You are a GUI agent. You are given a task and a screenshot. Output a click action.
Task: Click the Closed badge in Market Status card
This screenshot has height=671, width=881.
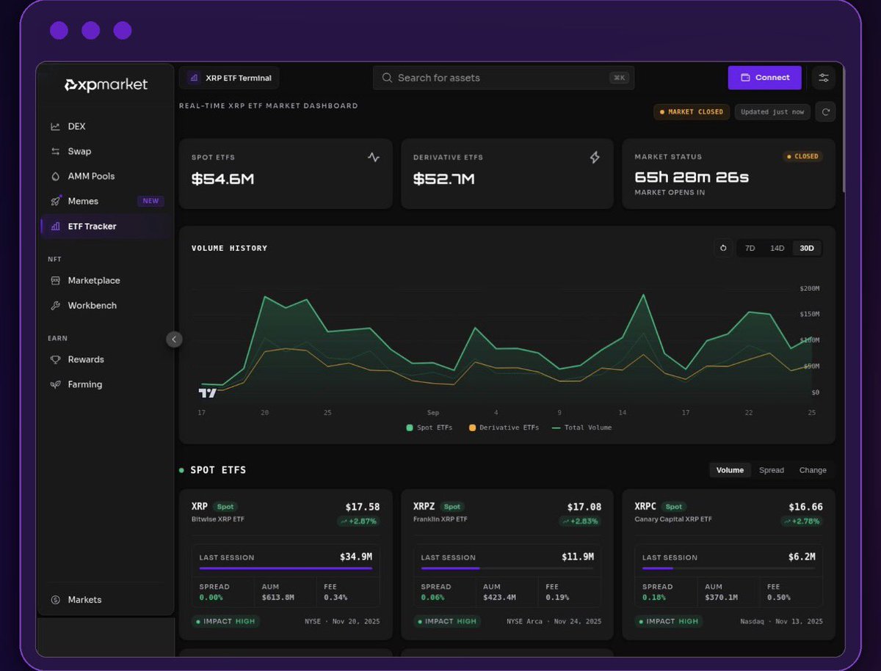tap(803, 157)
